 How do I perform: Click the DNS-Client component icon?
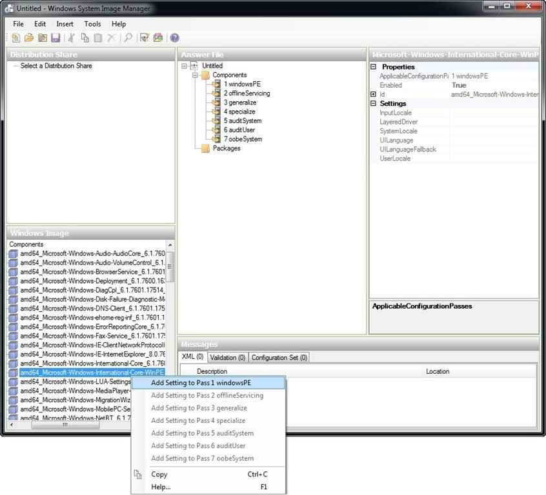tap(14, 309)
